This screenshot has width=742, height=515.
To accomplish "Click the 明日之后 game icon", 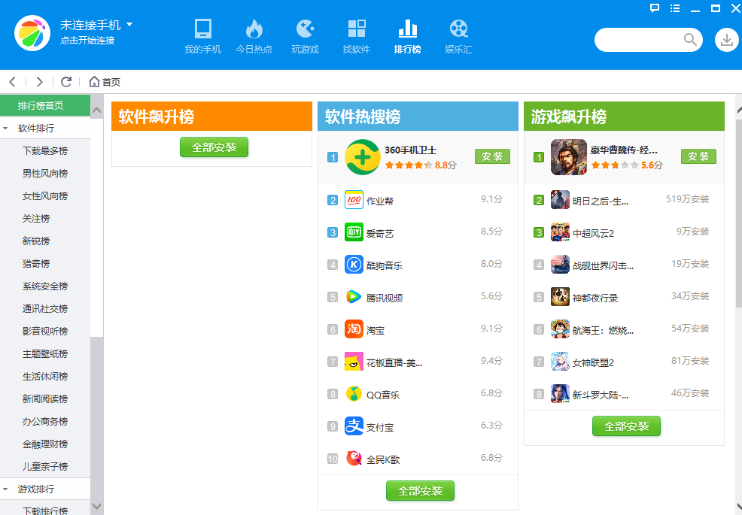I will click(x=561, y=200).
